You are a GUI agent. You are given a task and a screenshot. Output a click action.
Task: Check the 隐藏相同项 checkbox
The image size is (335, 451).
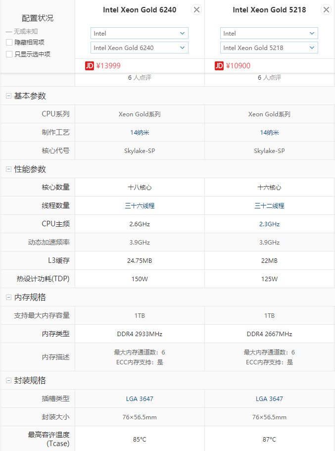click(x=9, y=42)
